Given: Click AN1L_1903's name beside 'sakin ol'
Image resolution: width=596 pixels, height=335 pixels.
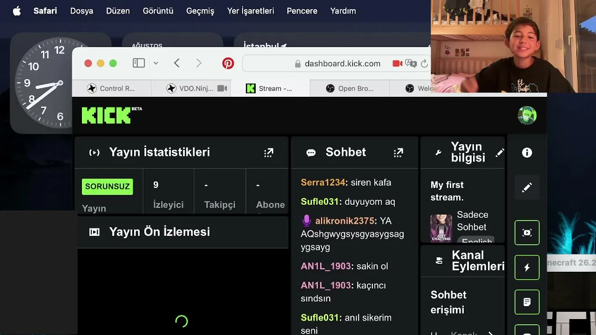Looking at the screenshot, I should (x=326, y=266).
